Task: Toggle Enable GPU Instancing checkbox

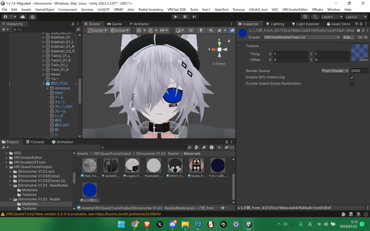Action: [352, 77]
